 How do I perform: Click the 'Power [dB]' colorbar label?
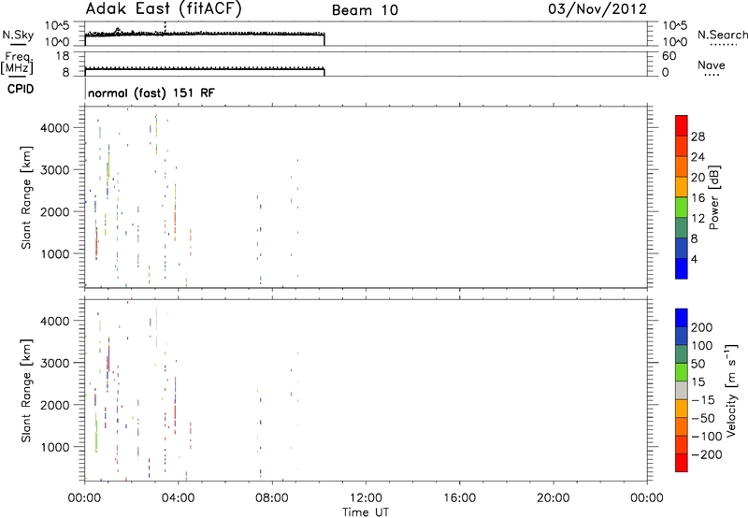713,197
